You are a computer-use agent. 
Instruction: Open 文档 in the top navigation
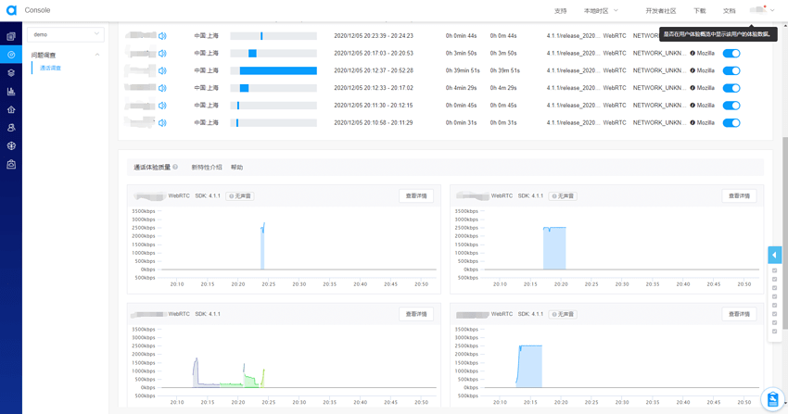(x=729, y=10)
